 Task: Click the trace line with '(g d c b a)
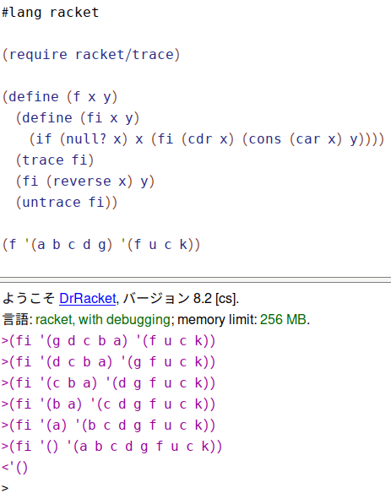click(108, 341)
